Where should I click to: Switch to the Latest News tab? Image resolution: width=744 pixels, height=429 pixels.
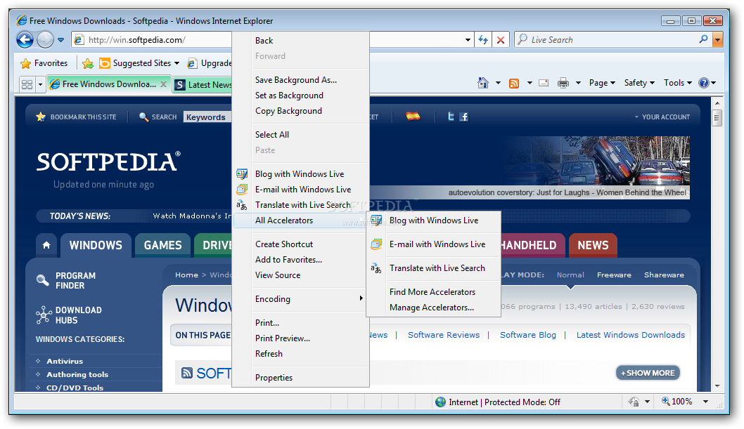click(203, 85)
